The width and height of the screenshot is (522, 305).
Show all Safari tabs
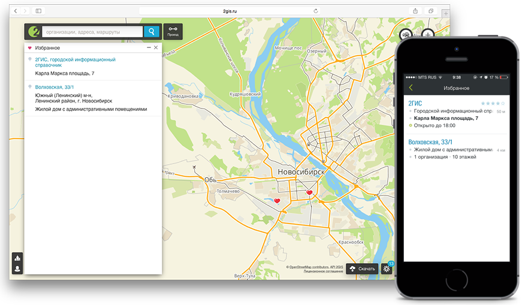point(431,11)
